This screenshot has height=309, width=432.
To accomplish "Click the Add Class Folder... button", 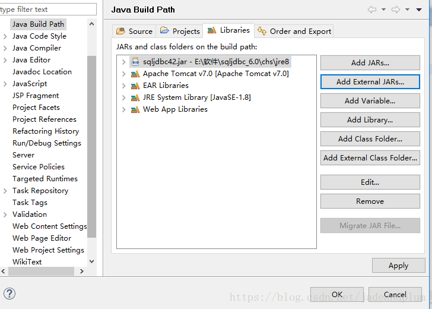I will coord(370,139).
